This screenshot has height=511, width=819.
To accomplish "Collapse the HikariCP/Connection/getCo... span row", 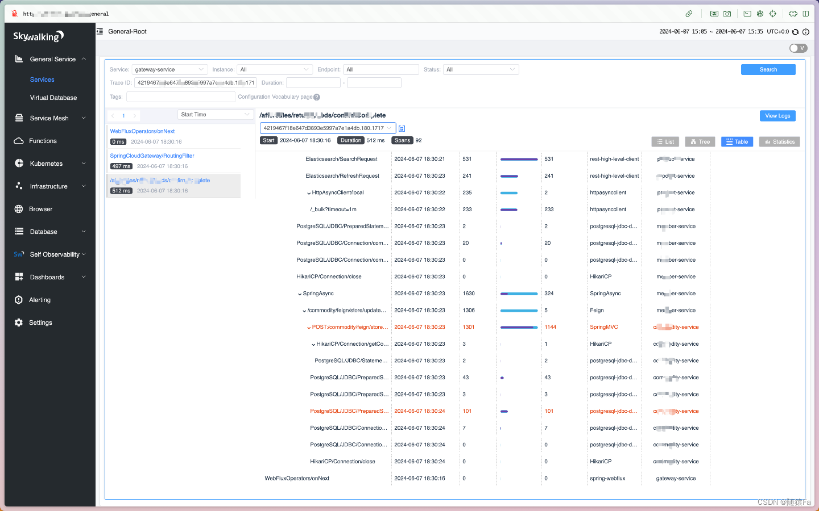I will tap(313, 345).
